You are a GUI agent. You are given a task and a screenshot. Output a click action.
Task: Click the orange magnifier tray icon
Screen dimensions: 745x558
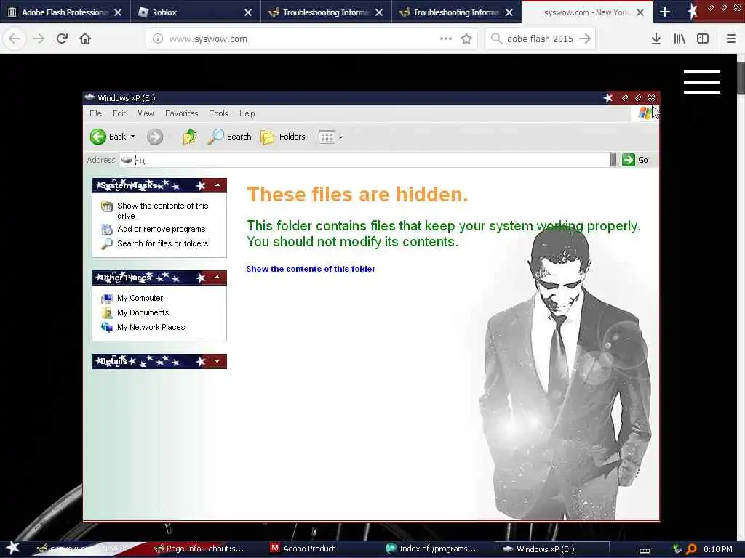coord(691,549)
